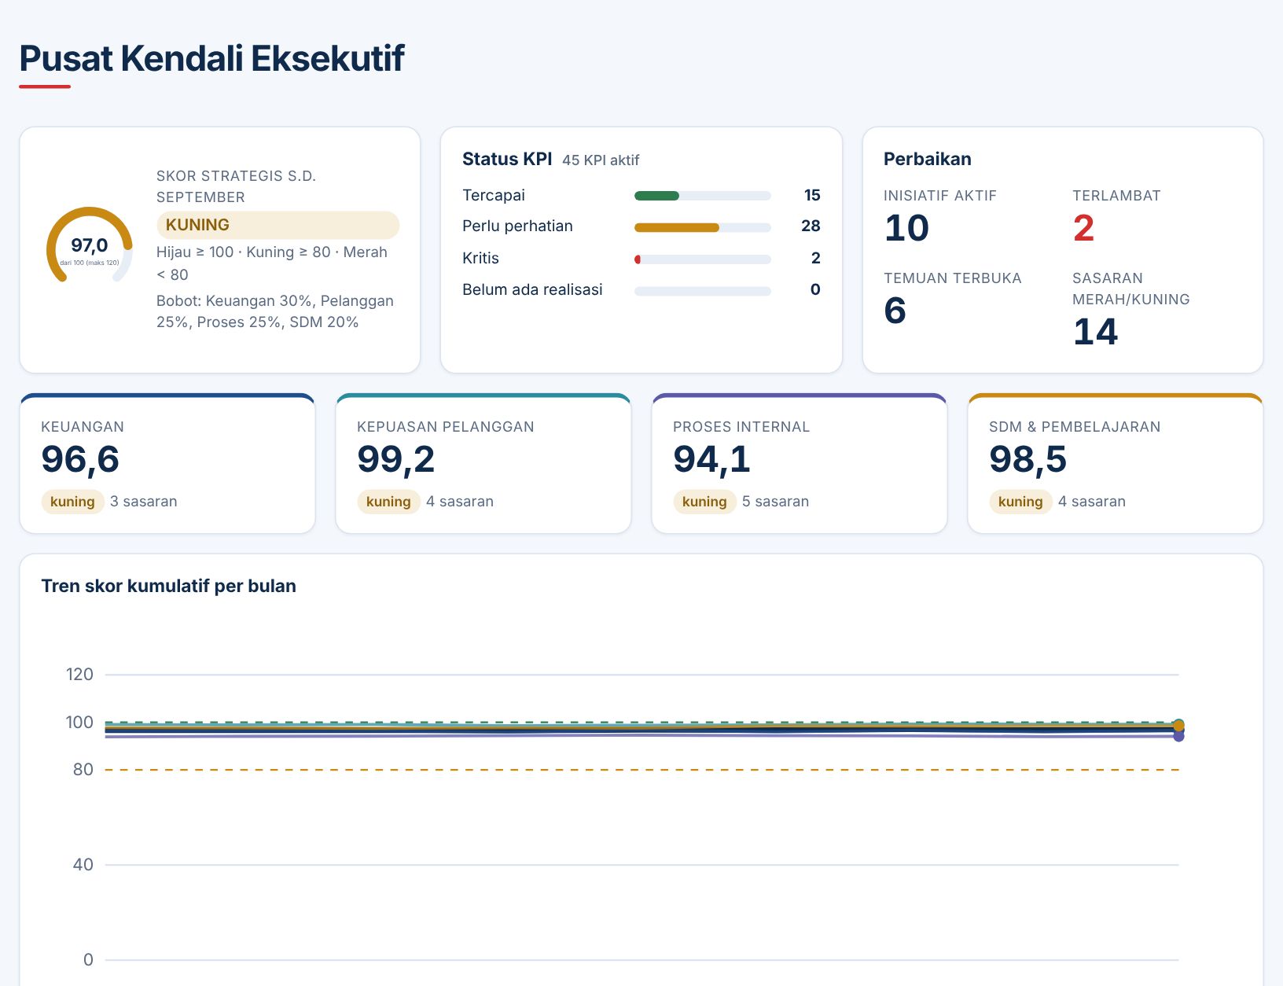The height and width of the screenshot is (986, 1283).
Task: Click the Perlu perhatian progress bar
Action: click(702, 227)
